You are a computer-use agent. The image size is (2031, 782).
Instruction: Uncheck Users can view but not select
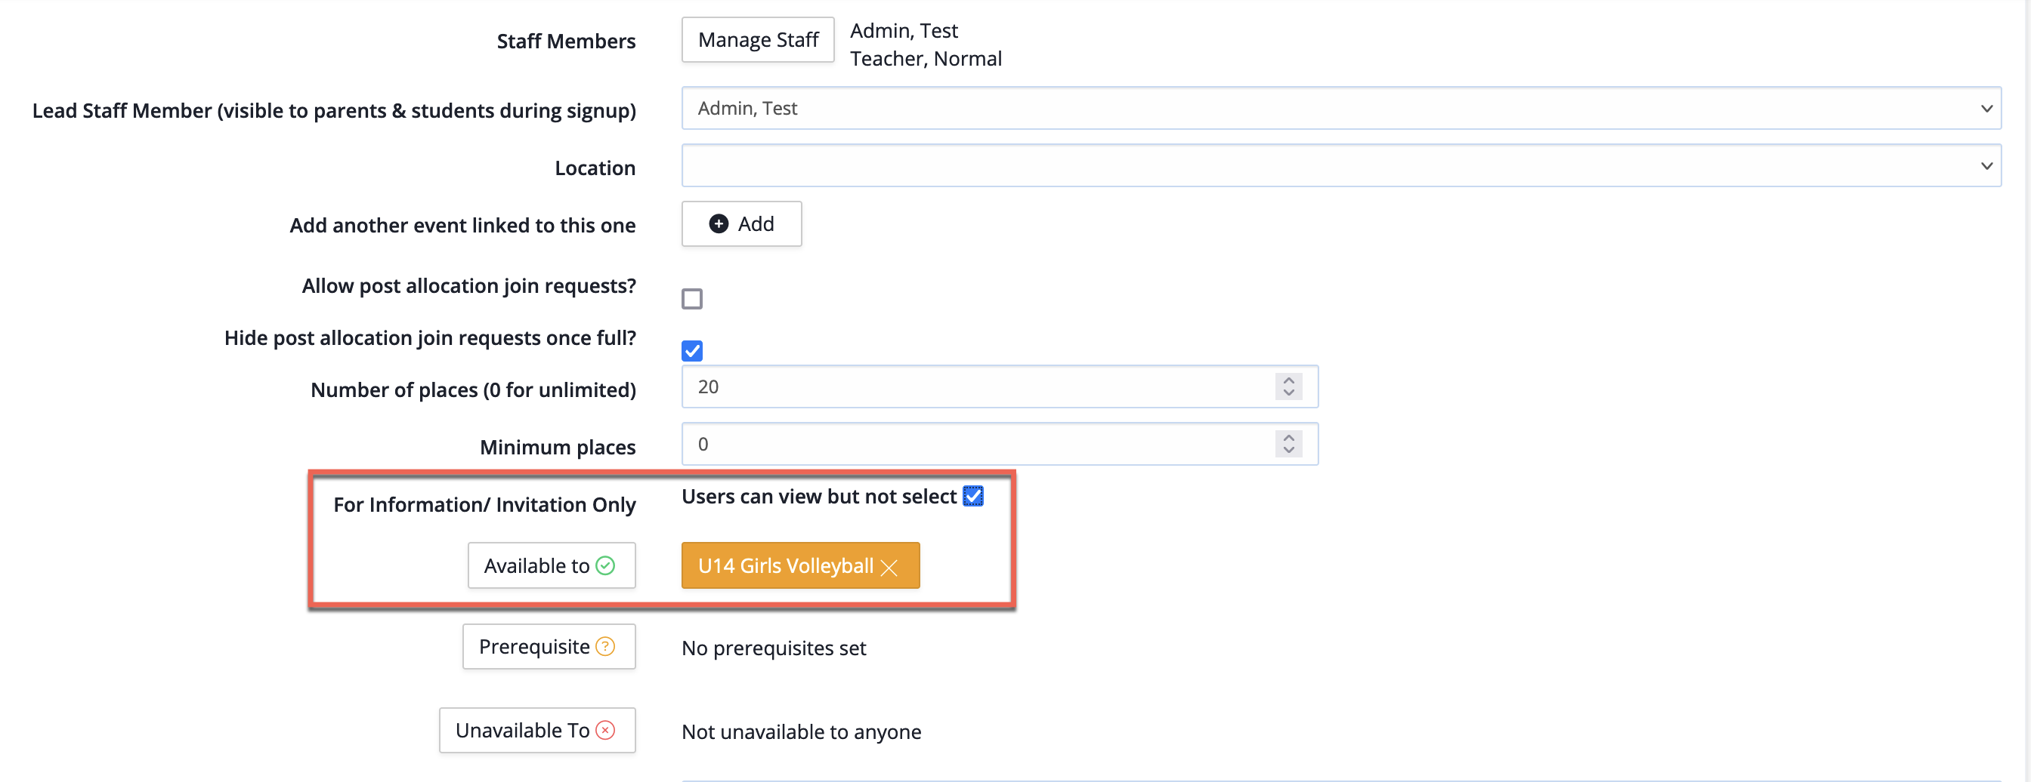pos(973,496)
